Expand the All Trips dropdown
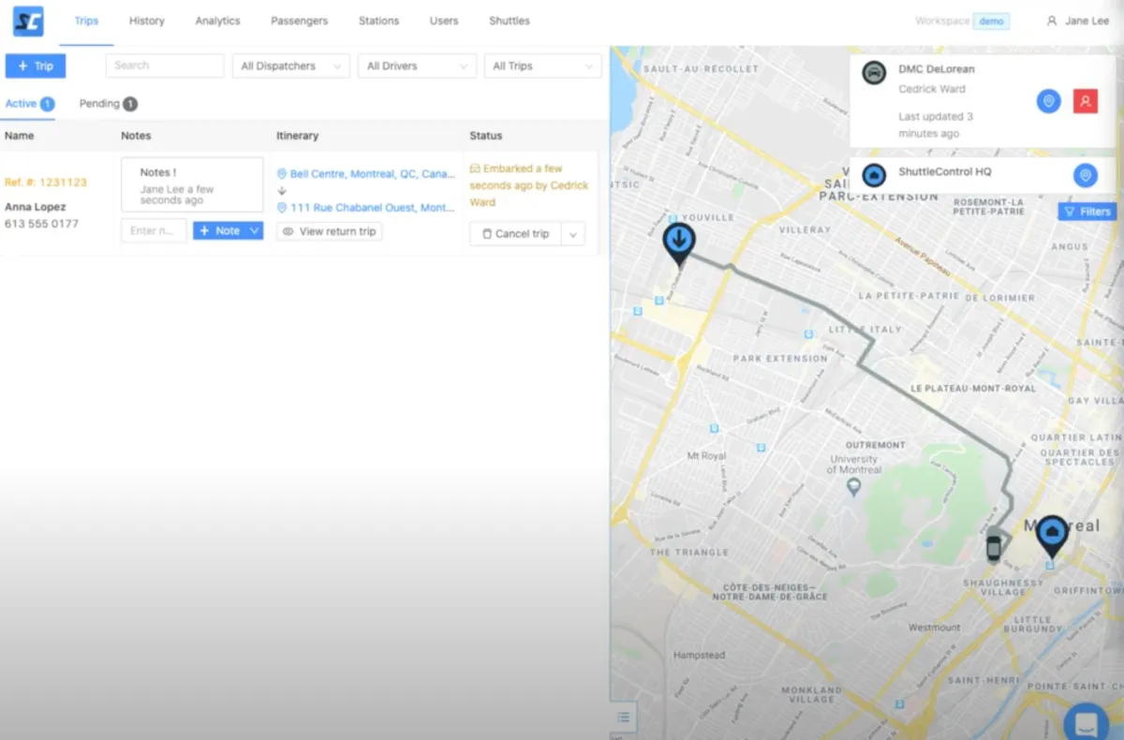 tap(542, 66)
